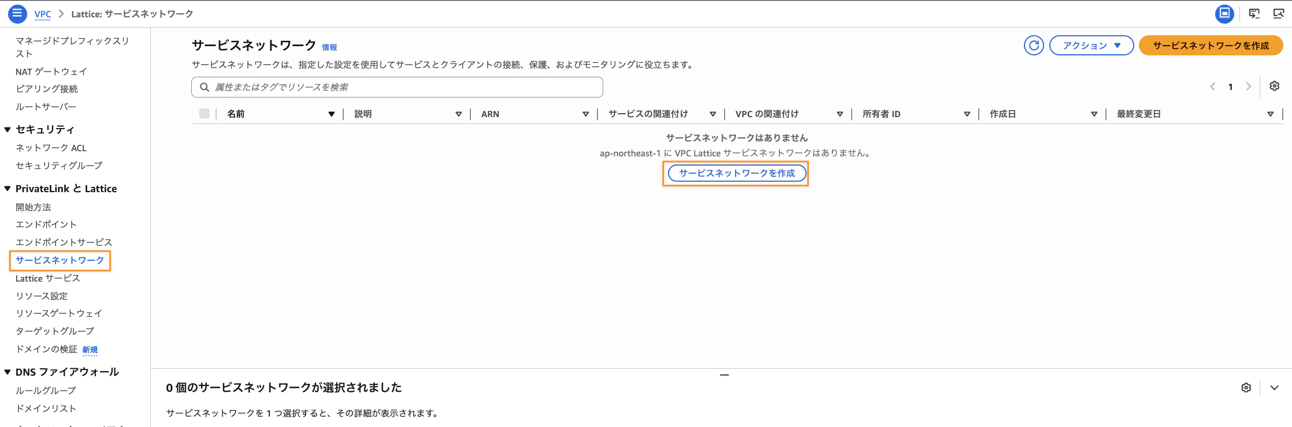Sort by the 最終変更日 column arrow
The width and height of the screenshot is (1292, 427).
1271,114
